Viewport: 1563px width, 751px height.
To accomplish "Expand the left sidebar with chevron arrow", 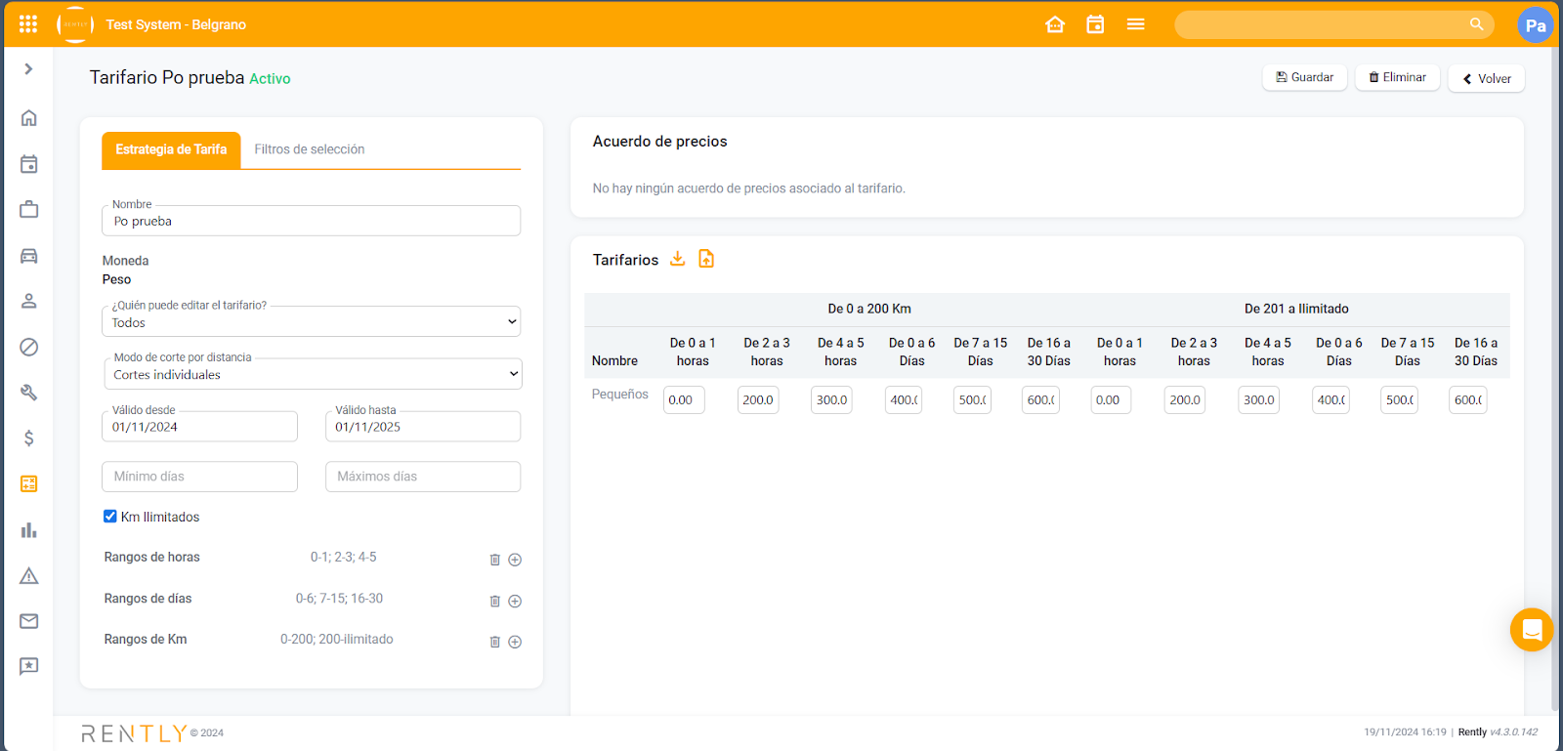I will coord(28,69).
